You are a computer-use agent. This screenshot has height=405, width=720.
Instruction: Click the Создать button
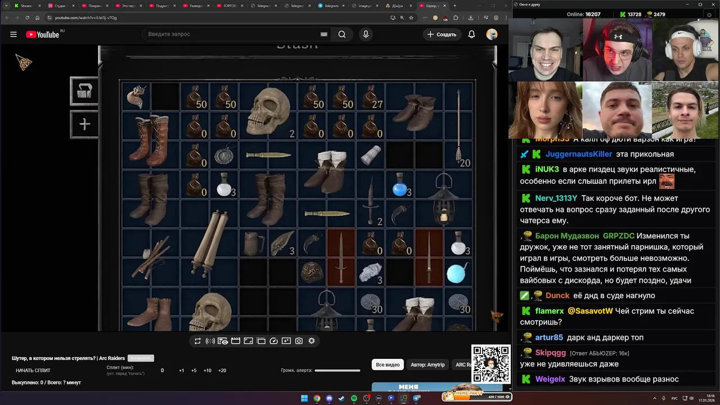[442, 34]
